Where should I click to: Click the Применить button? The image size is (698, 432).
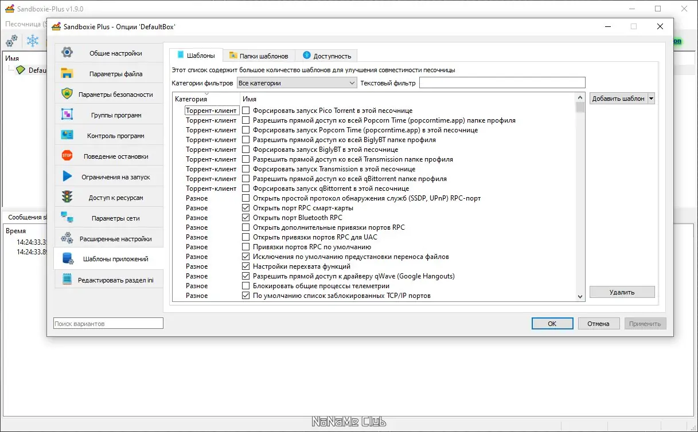tap(645, 324)
